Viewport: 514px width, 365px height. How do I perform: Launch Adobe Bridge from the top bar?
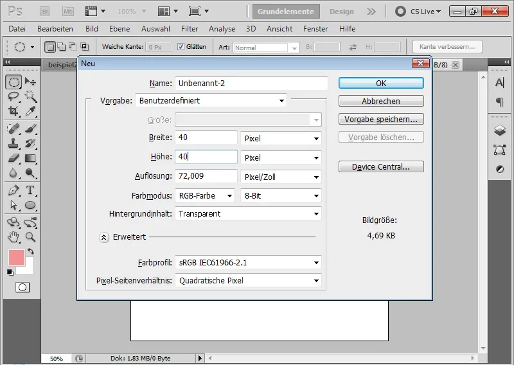45,12
